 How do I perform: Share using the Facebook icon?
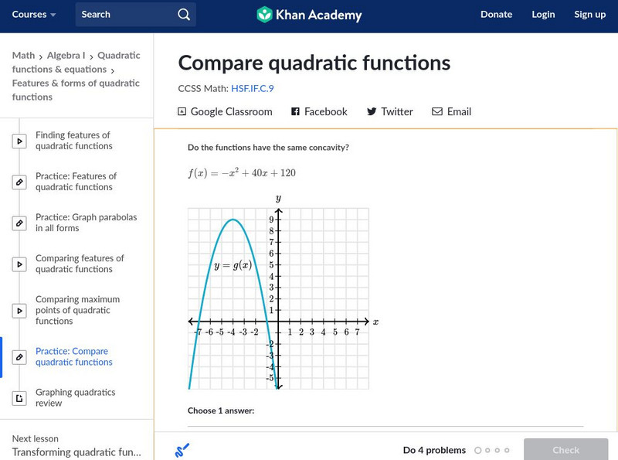pyautogui.click(x=295, y=111)
